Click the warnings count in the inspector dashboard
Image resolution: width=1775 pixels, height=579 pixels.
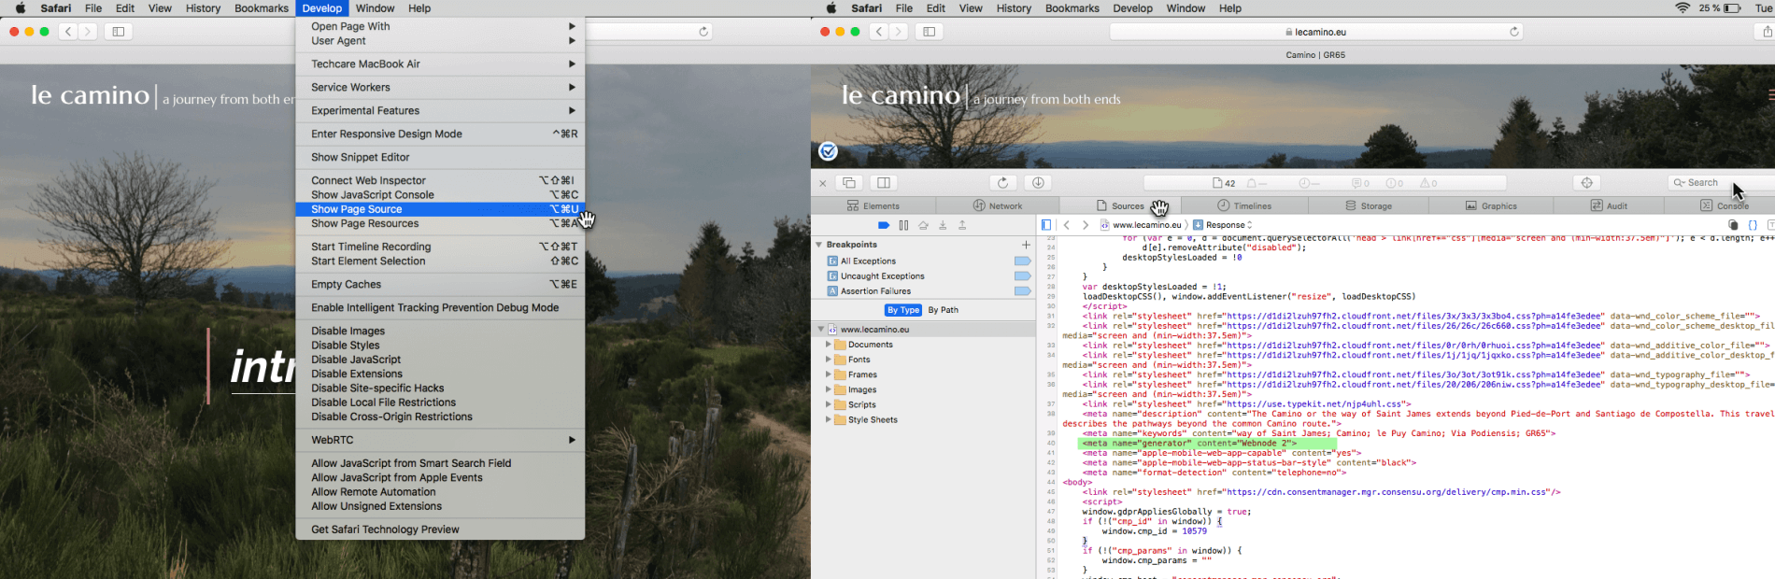point(1428,183)
